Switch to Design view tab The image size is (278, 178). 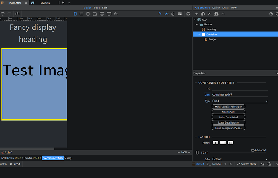tap(87, 8)
